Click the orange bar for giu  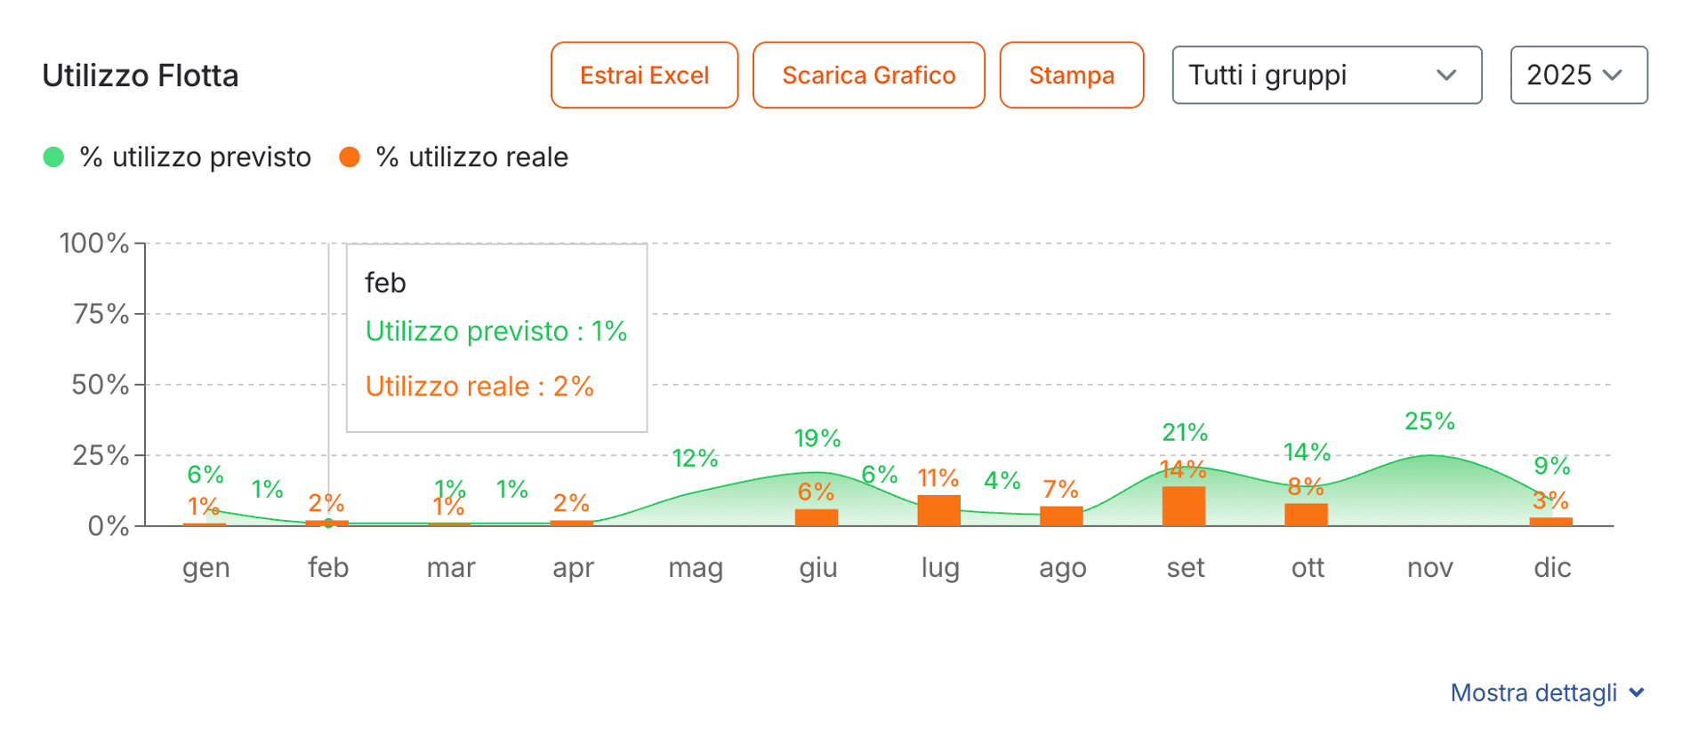coord(817,517)
